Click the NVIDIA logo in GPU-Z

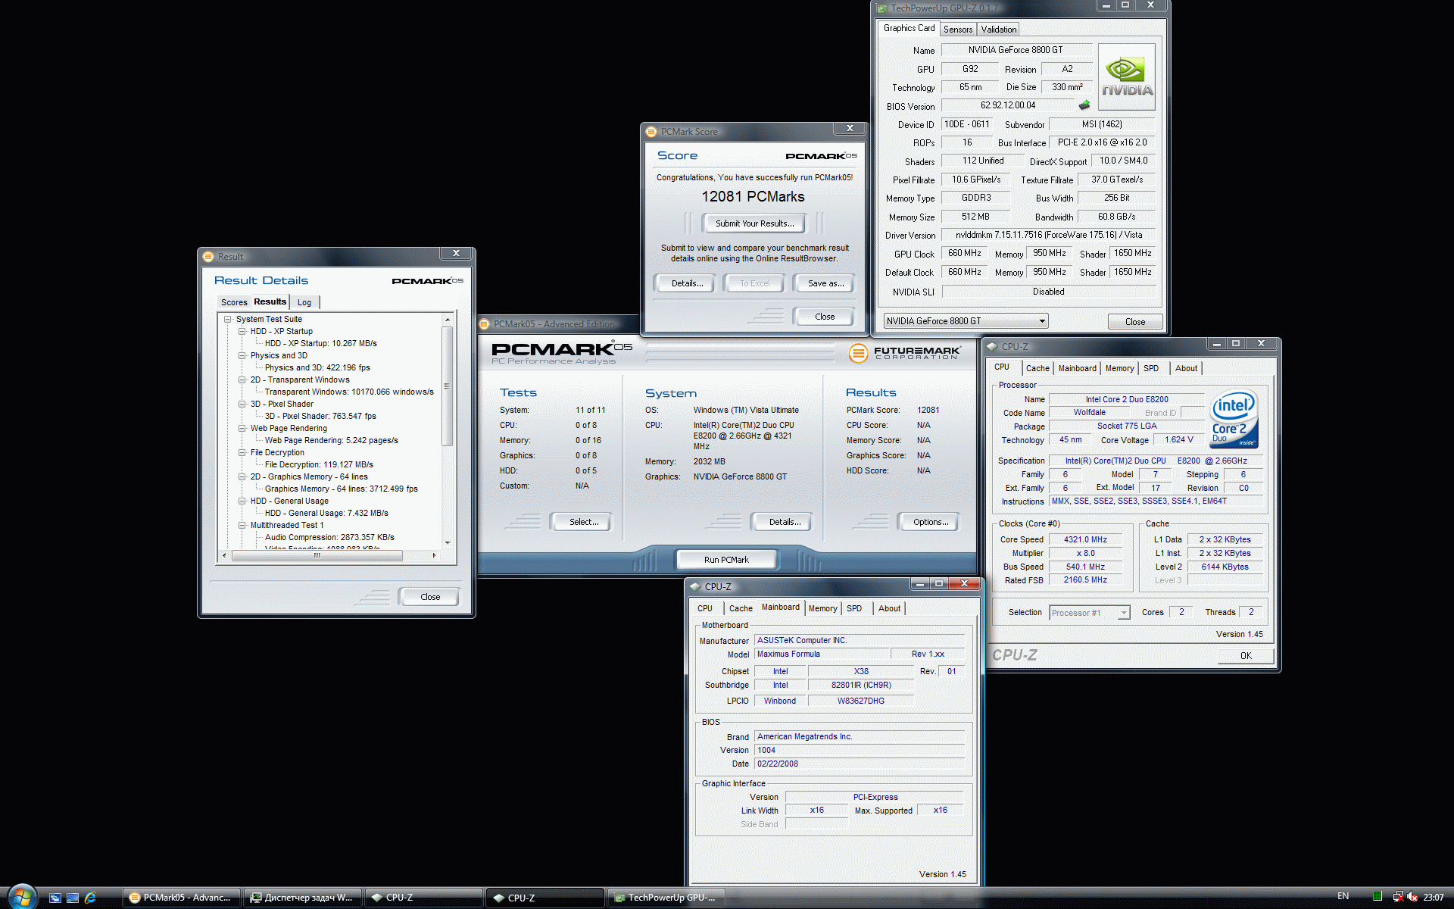(x=1126, y=78)
